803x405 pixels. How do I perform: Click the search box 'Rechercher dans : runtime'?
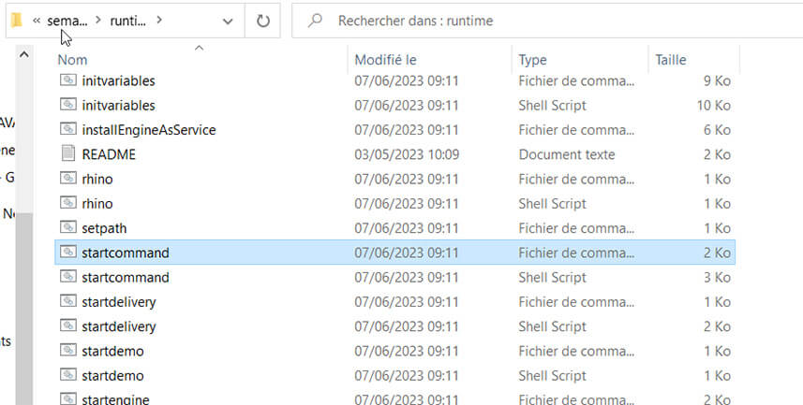click(x=547, y=21)
